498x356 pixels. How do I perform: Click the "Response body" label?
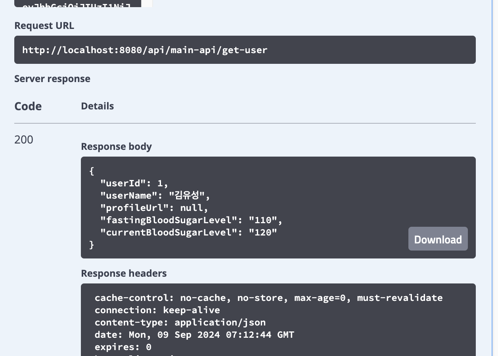coord(117,147)
